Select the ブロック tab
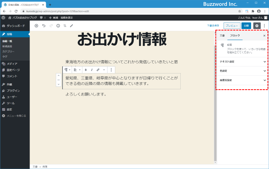Image resolution: width=269 pixels, height=169 pixels. 235,36
